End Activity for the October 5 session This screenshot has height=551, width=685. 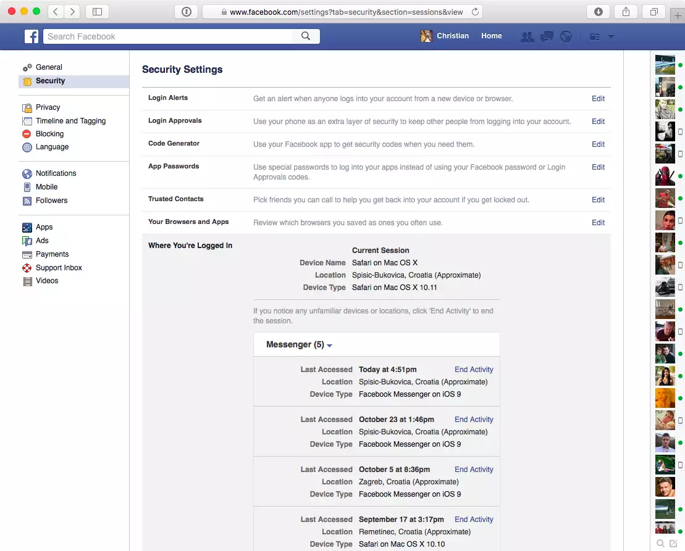click(x=474, y=470)
